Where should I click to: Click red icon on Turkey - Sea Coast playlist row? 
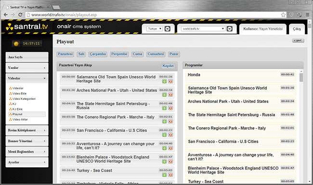click(x=170, y=175)
